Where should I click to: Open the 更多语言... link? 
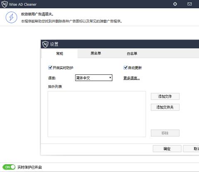point(131,78)
